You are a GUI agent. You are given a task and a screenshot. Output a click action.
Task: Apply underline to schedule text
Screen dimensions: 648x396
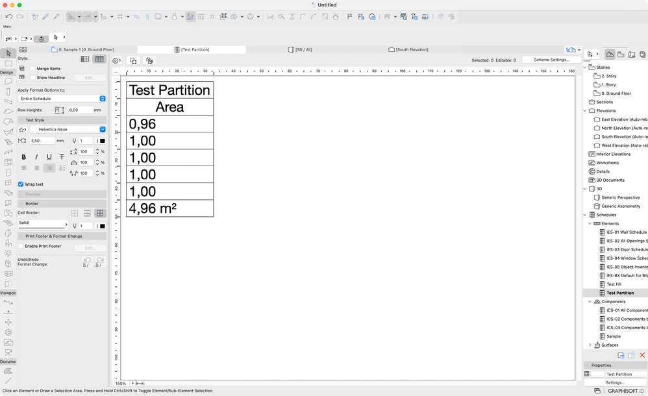pos(49,157)
